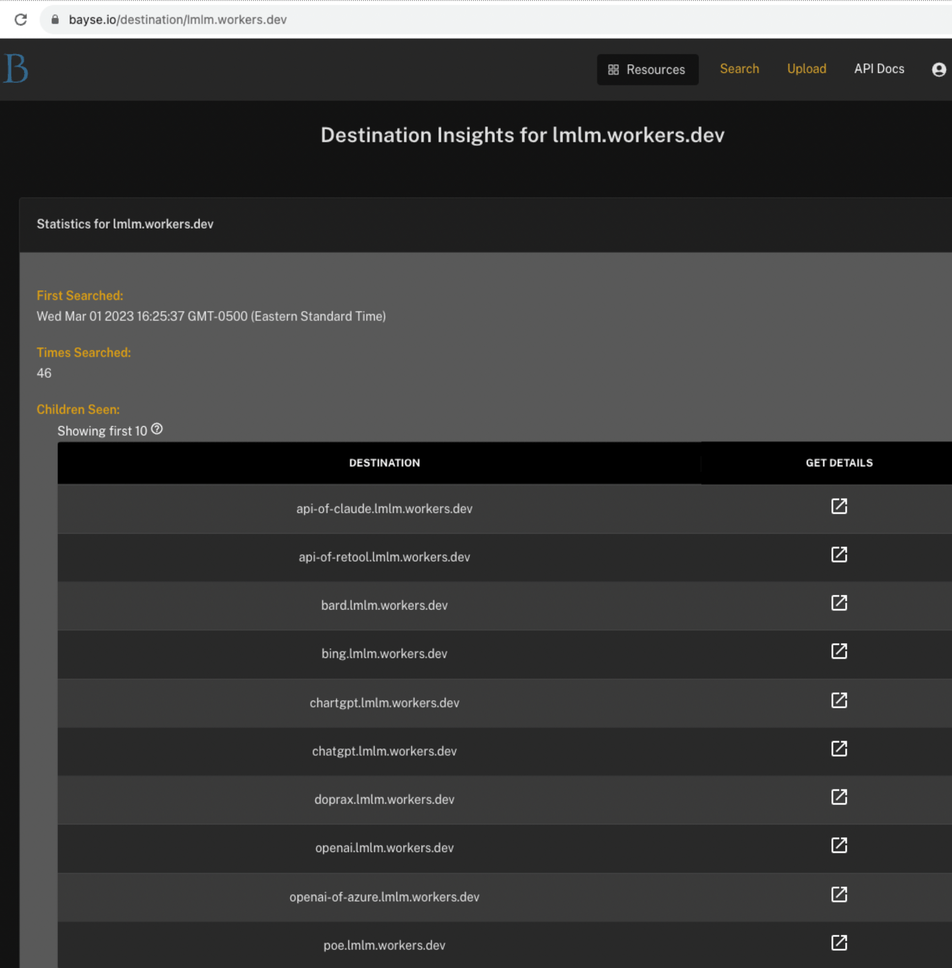Click the Wed Mar 01 2023 timestamp
The image size is (952, 968).
(x=211, y=316)
